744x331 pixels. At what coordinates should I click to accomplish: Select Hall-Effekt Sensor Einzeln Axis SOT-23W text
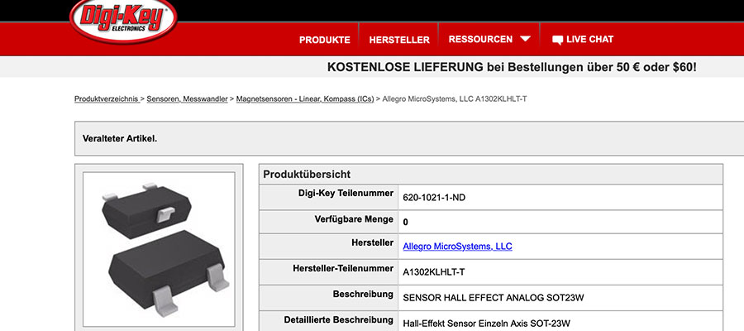click(486, 324)
